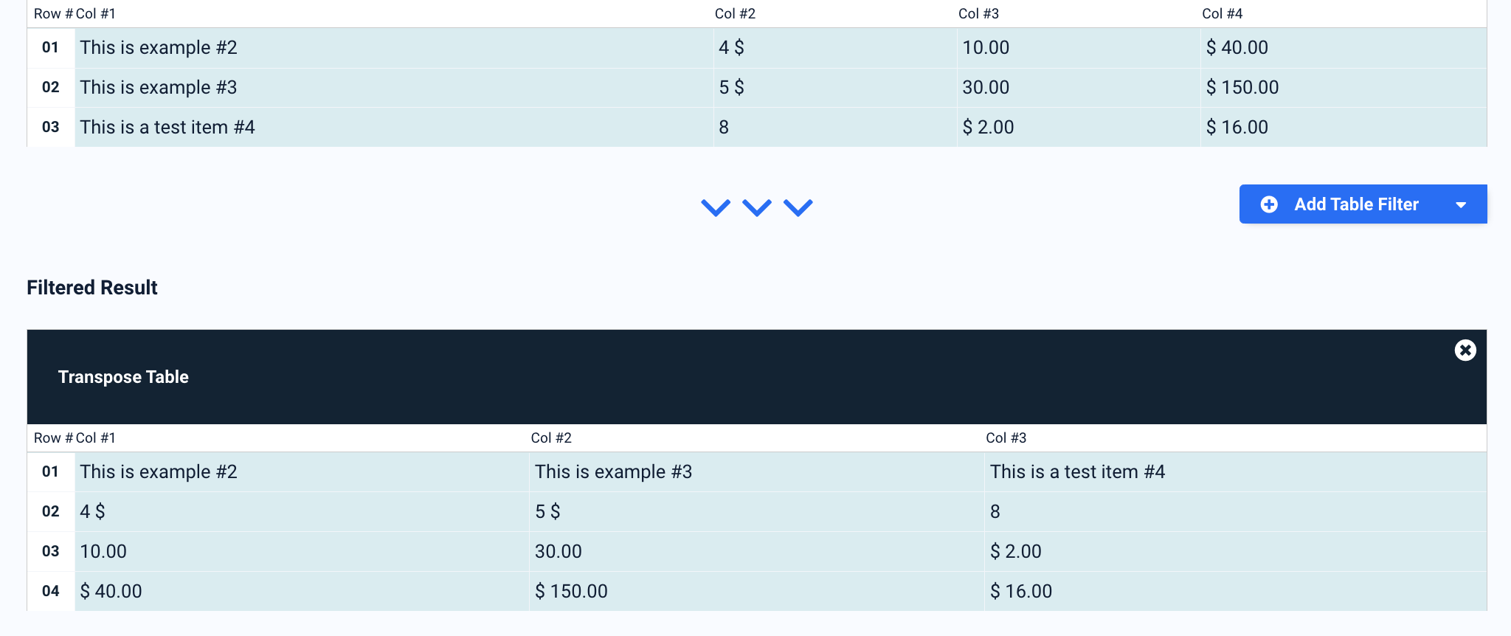Select the "This is a test item #4" source cell
The height and width of the screenshot is (636, 1511).
[x=167, y=127]
